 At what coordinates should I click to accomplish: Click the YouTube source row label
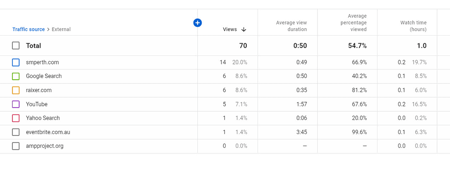click(37, 104)
